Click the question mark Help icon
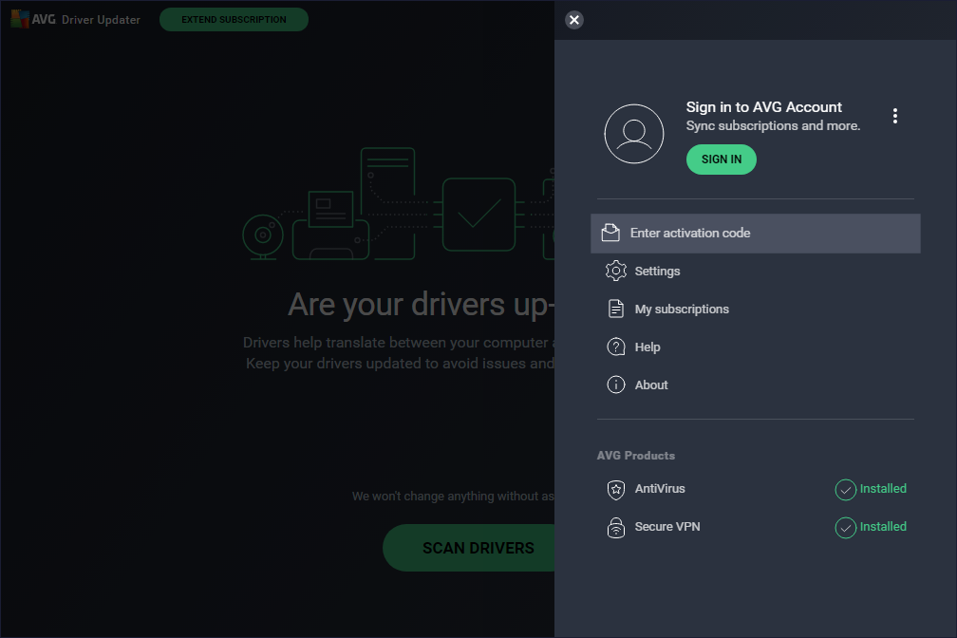Image resolution: width=957 pixels, height=638 pixels. tap(616, 347)
